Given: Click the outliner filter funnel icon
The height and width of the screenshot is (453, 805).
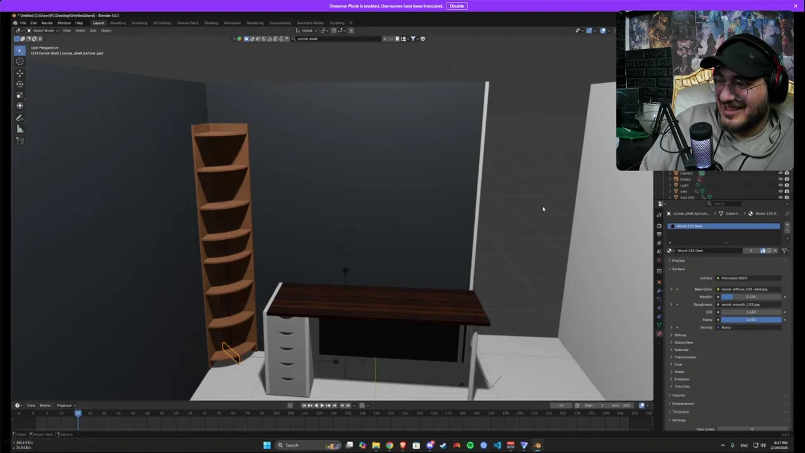Looking at the screenshot, I should [x=413, y=38].
